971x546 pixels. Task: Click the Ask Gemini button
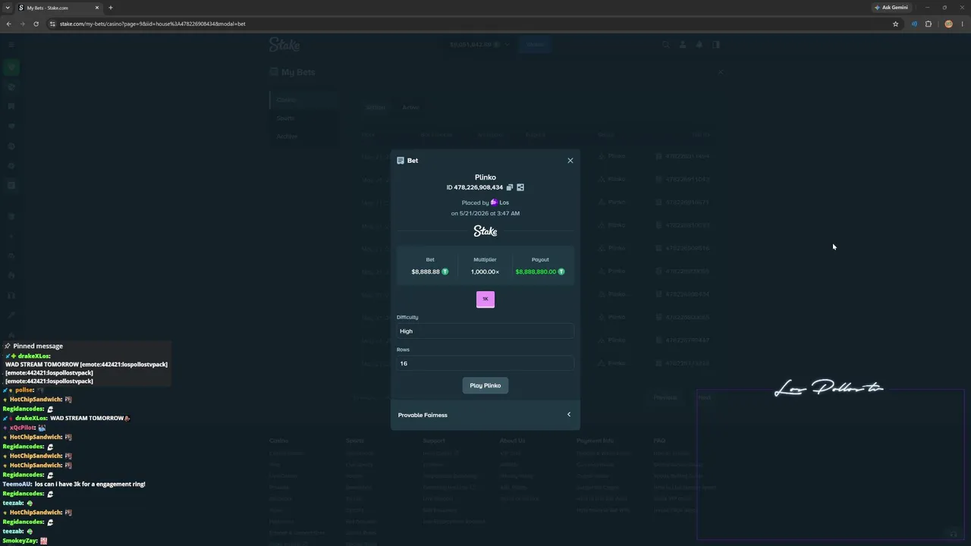[891, 8]
